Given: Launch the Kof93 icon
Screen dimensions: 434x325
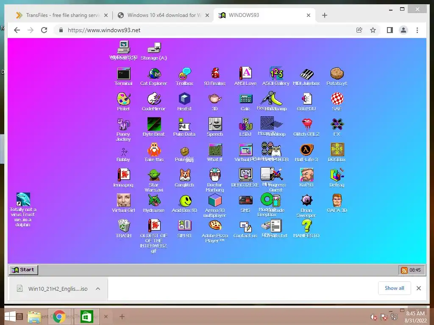Looking at the screenshot, I should tap(306, 178).
